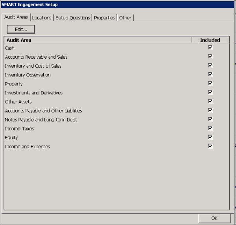This screenshot has height=225, width=236.
Task: Click the Included column header
Action: [x=210, y=40]
